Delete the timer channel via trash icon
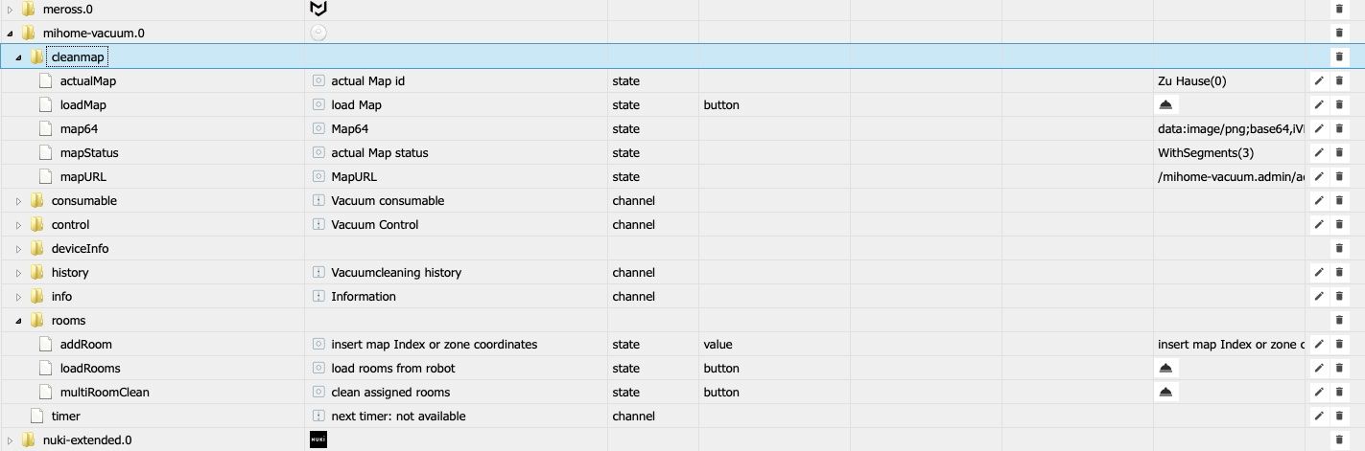This screenshot has height=451, width=1365. (x=1339, y=417)
